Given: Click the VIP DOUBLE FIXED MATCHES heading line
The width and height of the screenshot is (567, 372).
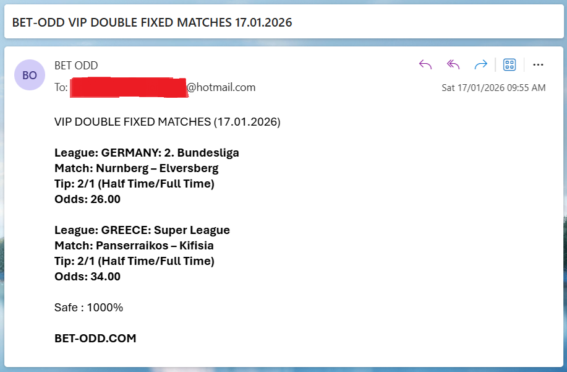Looking at the screenshot, I should click(167, 122).
